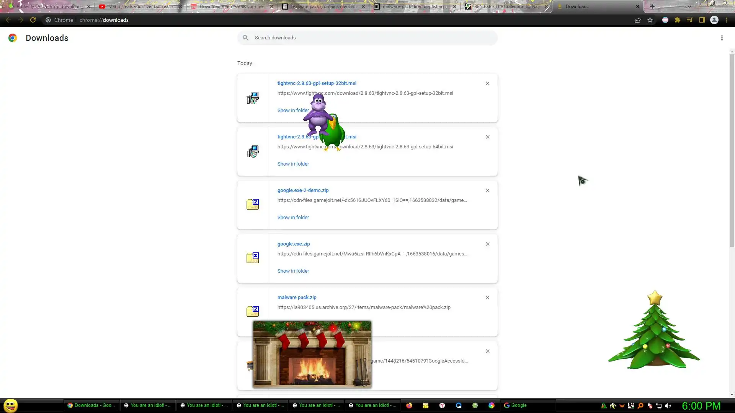735x413 pixels.
Task: Expand the tab search chevron
Action: [x=689, y=7]
